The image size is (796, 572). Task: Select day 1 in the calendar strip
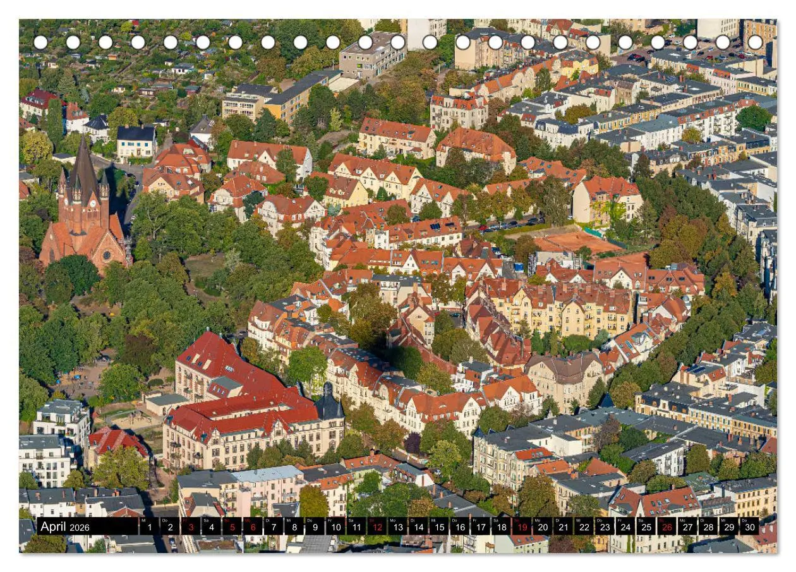tap(149, 526)
